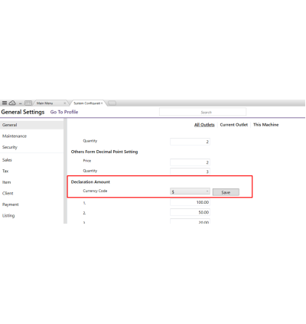Image resolution: width=306 pixels, height=324 pixels.
Task: Click the Declaration Amount section label
Action: click(x=90, y=182)
